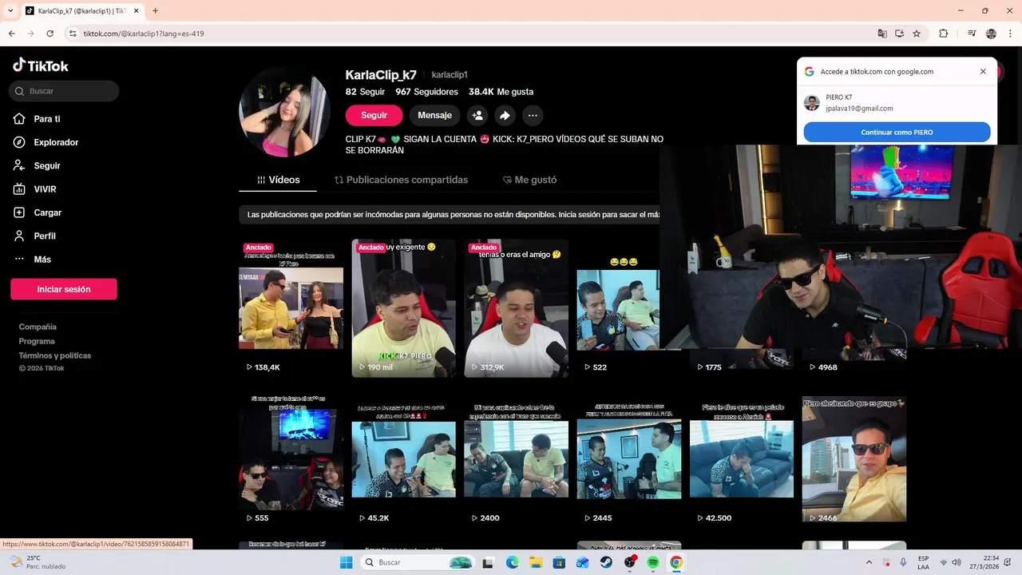Screen dimensions: 1022x575
Task: Open the browser extensions puzzle icon
Action: click(x=943, y=34)
